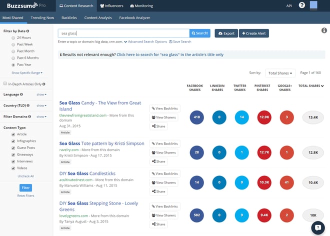Click the info icon beside Language

click(21, 94)
